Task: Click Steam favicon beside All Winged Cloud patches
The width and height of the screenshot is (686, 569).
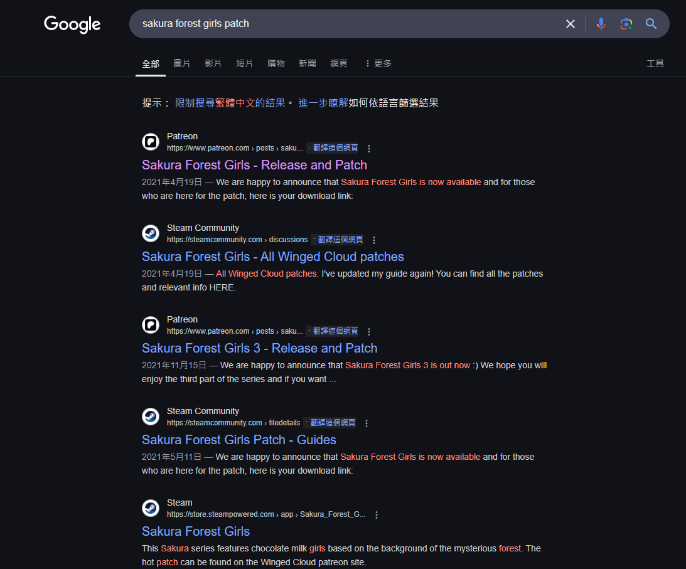Action: click(x=151, y=233)
